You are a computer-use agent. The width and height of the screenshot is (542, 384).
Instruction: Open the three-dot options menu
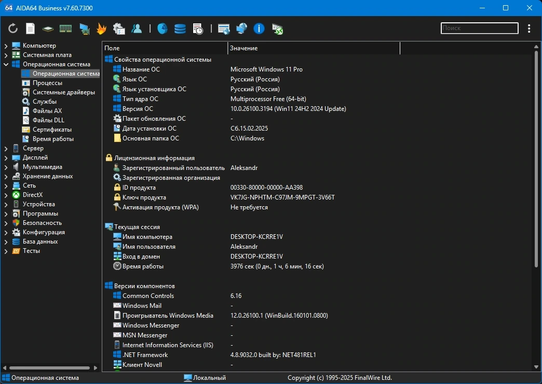529,29
